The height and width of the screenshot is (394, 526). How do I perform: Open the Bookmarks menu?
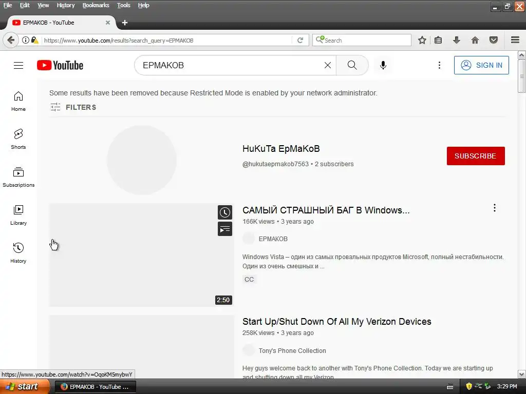tap(96, 5)
